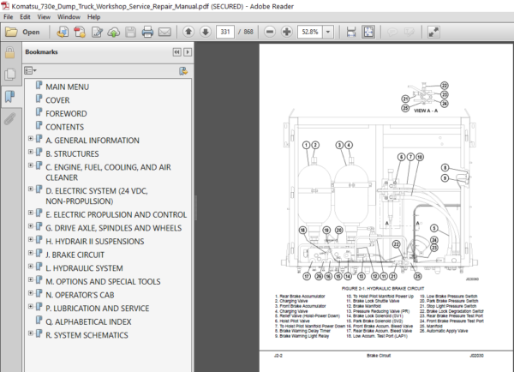Open the Window menu
Image resolution: width=514 pixels, height=372 pixels.
pos(69,17)
